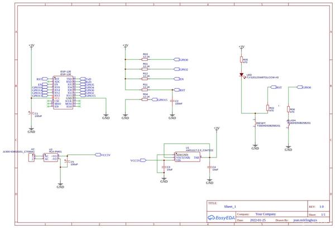Click the VCC5V net port at U2 output

103,155
